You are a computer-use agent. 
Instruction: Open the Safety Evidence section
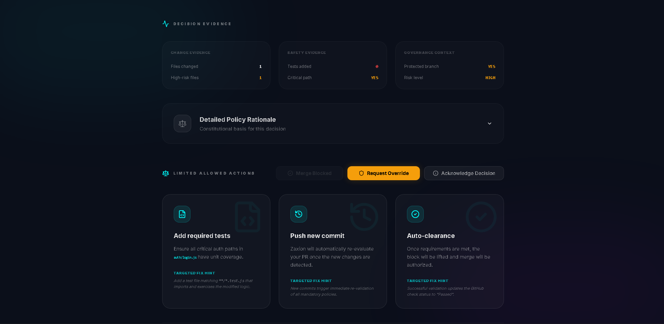tap(332, 65)
